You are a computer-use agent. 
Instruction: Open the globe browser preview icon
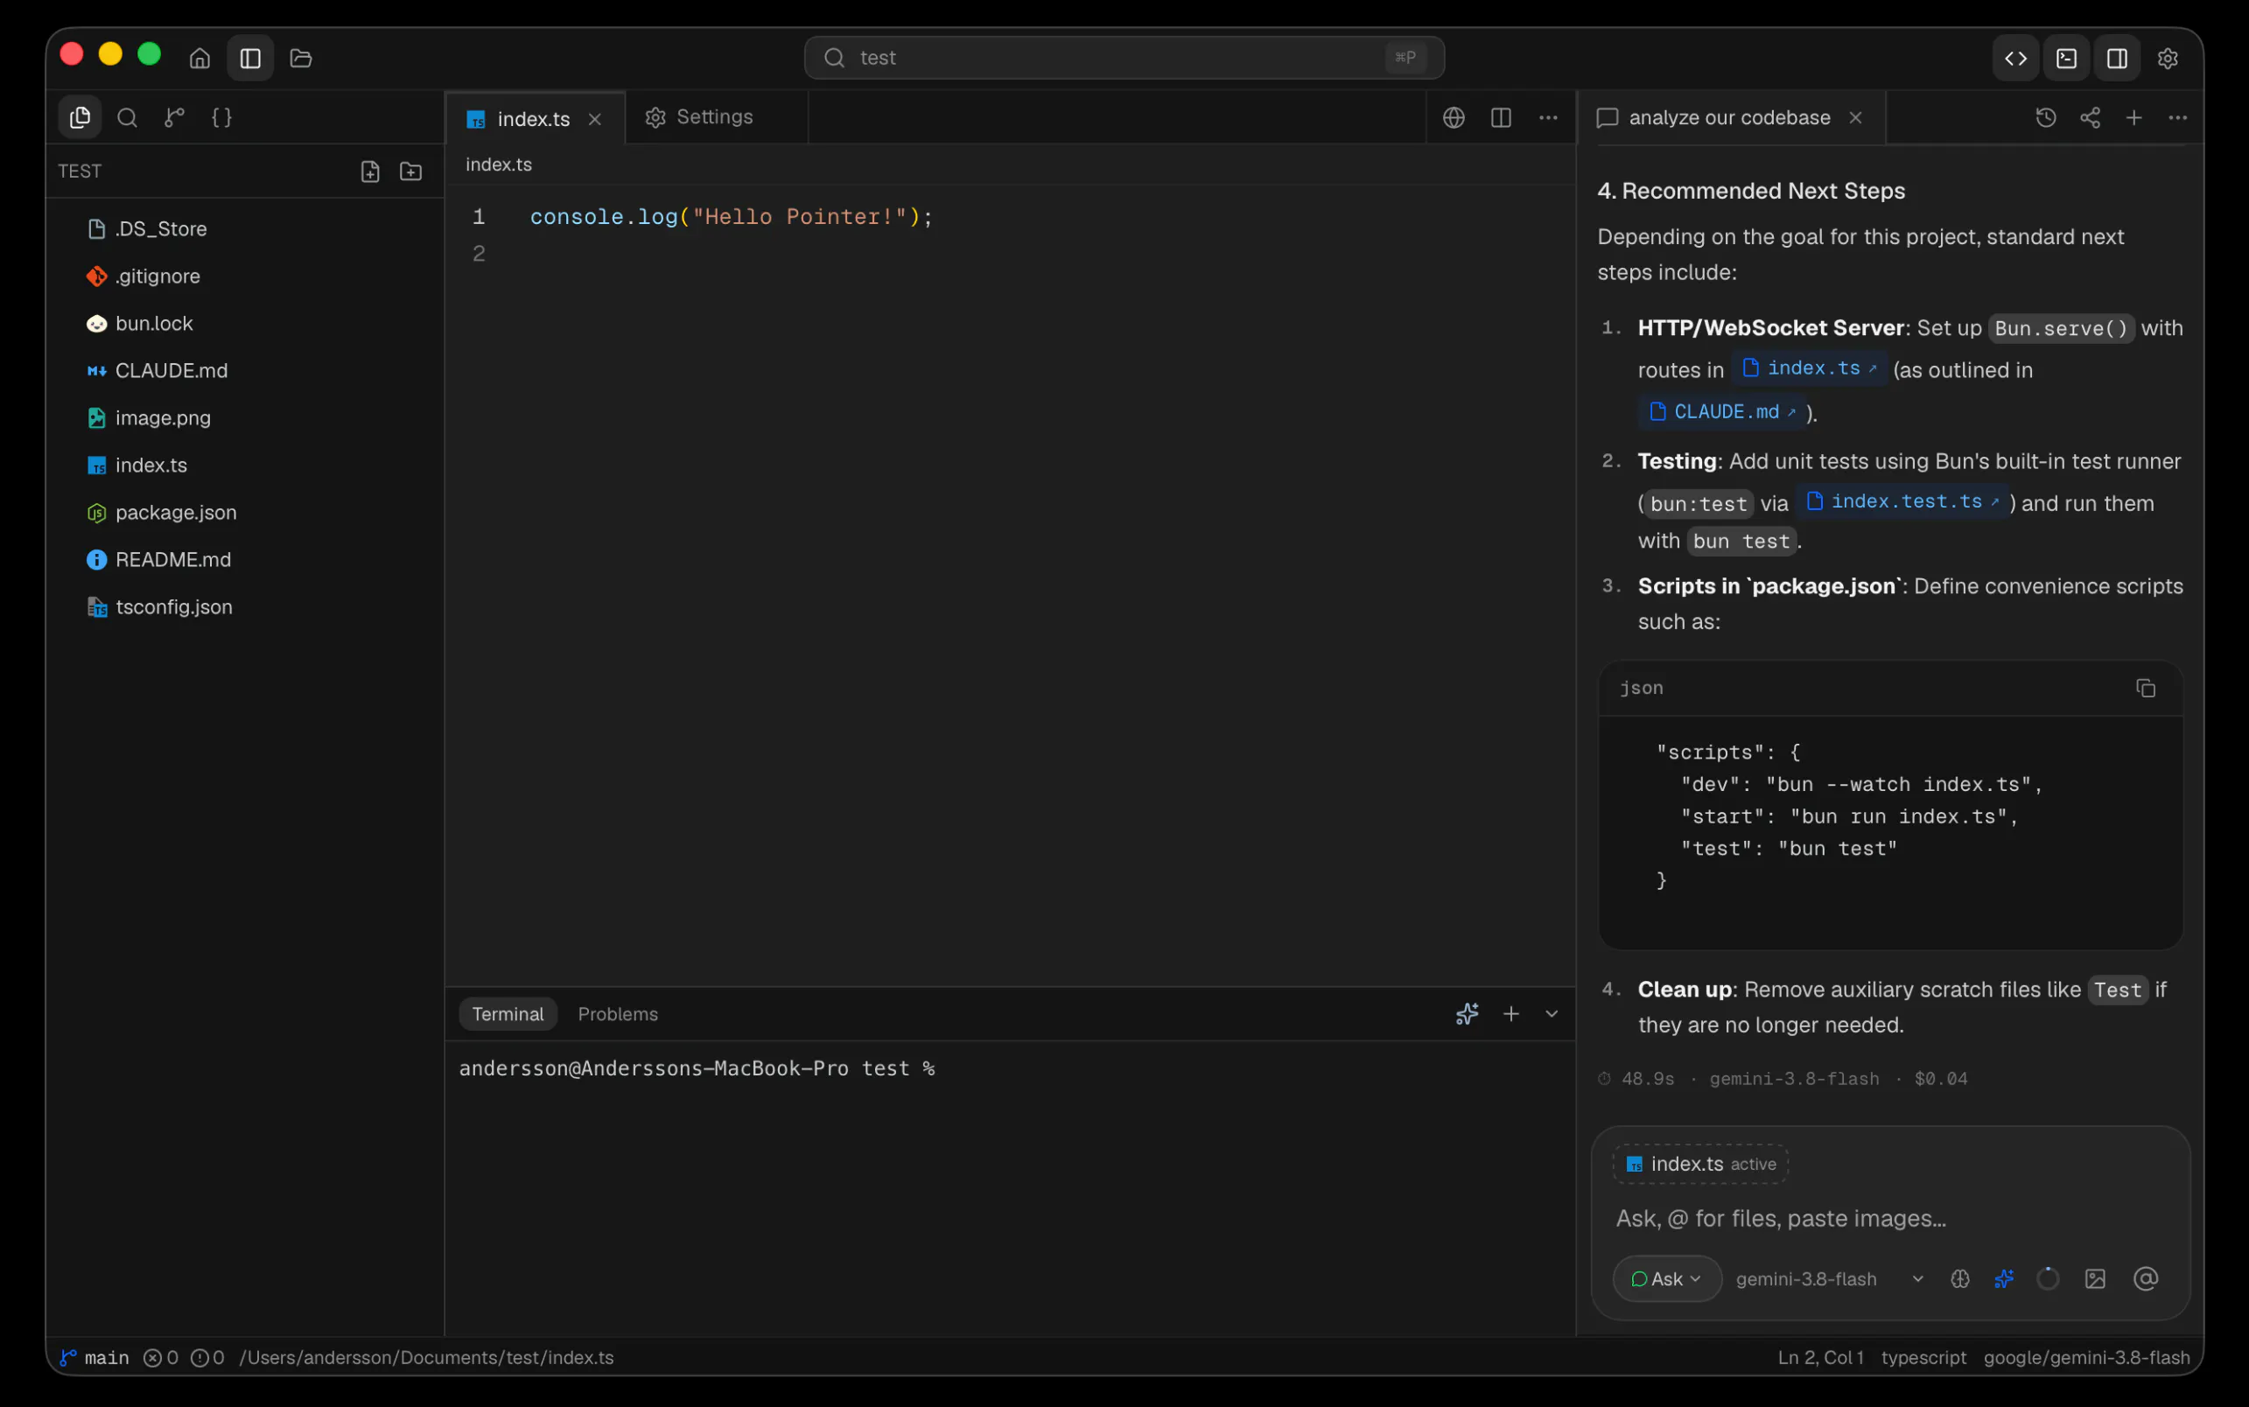pyautogui.click(x=1454, y=117)
